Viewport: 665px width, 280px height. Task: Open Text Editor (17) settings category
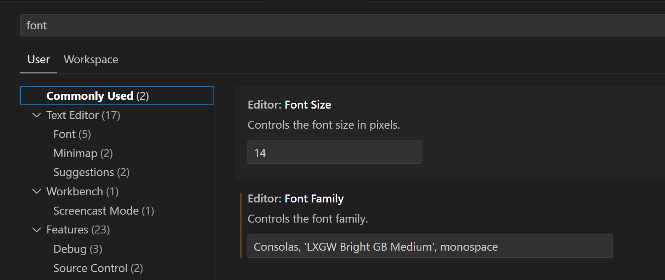83,115
